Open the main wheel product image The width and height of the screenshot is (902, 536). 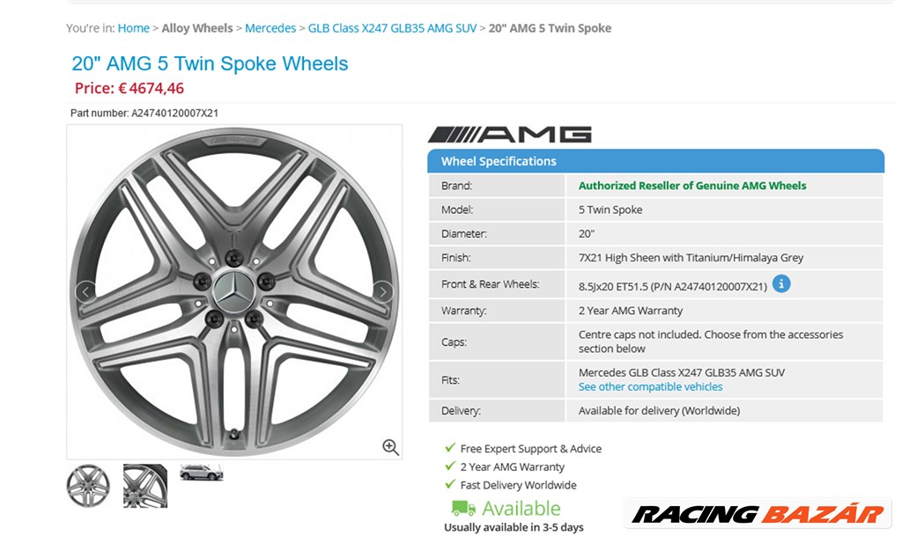click(x=234, y=292)
